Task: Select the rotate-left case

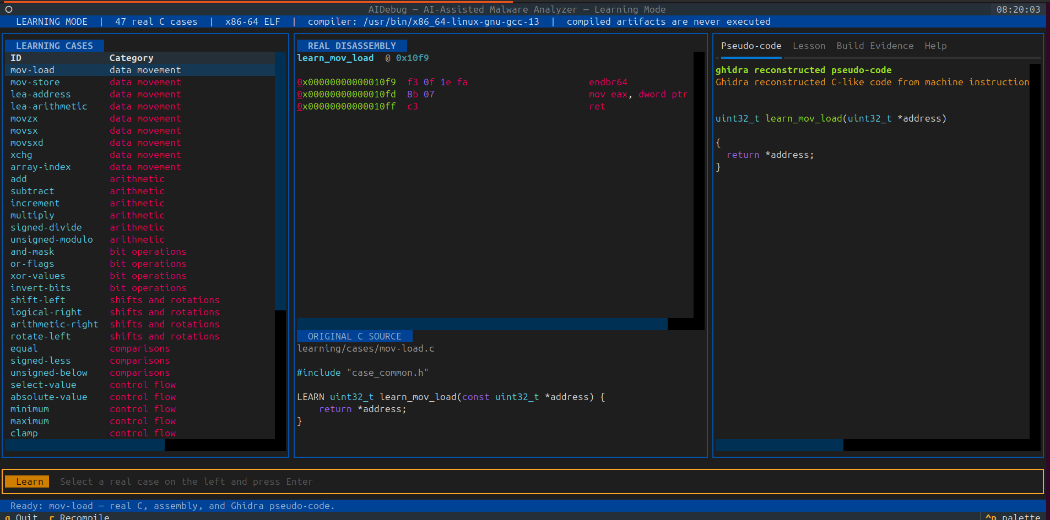Action: (x=140, y=336)
